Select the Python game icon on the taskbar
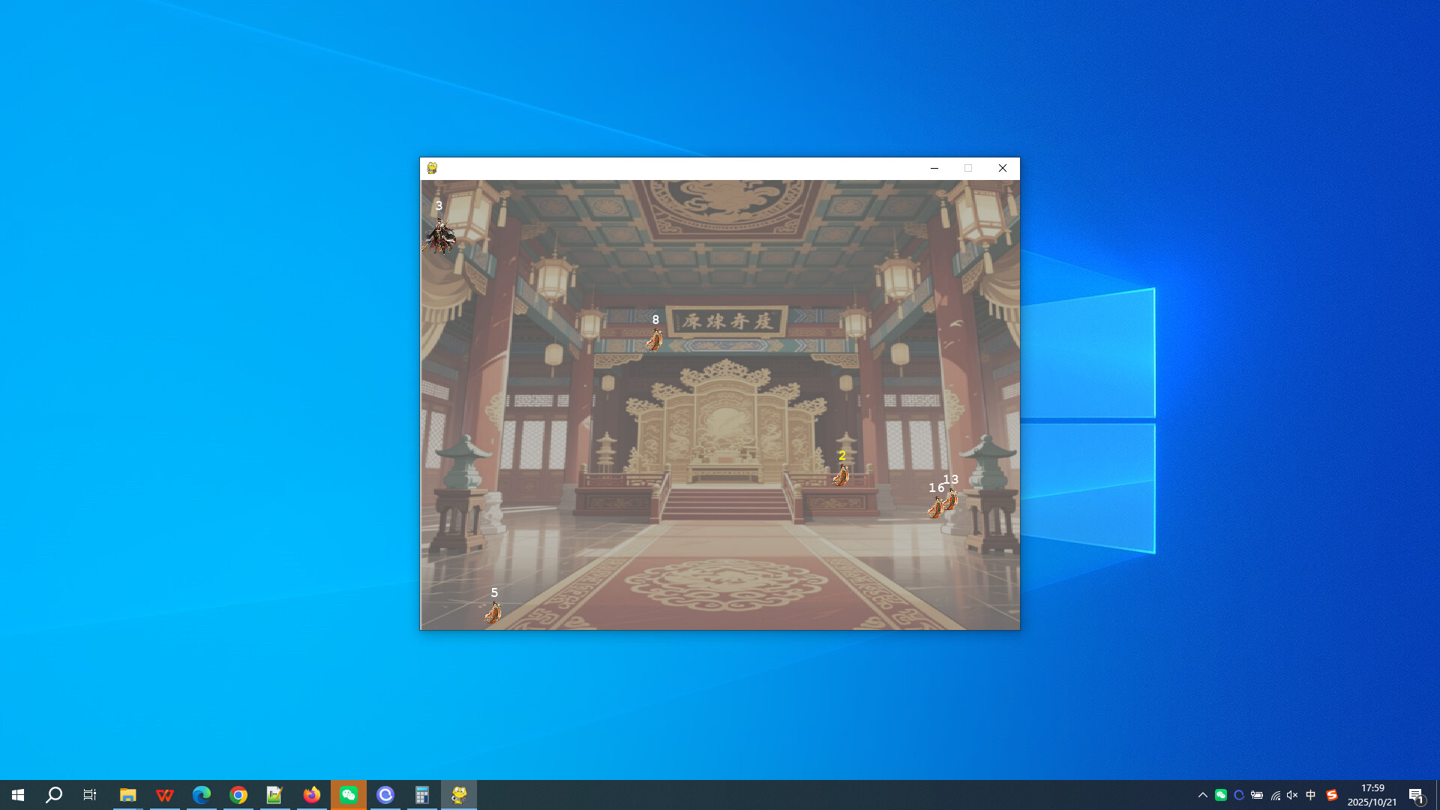This screenshot has height=810, width=1440. (459, 795)
